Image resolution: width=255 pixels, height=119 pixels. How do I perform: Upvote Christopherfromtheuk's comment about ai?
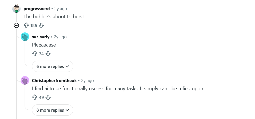click(x=35, y=98)
